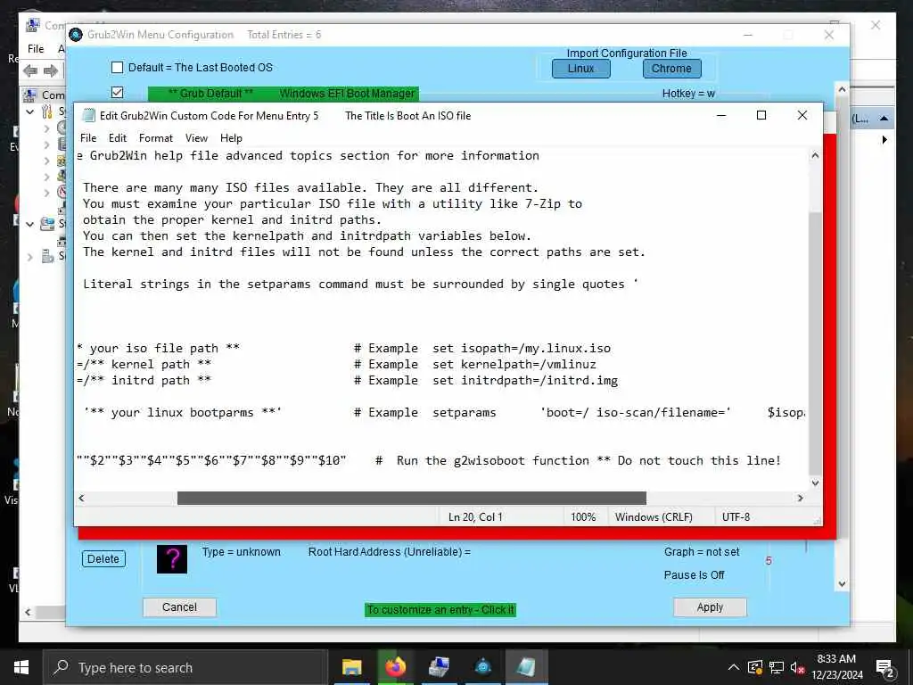913x685 pixels.
Task: Select the Computer Management root tree icon
Action: 30,95
